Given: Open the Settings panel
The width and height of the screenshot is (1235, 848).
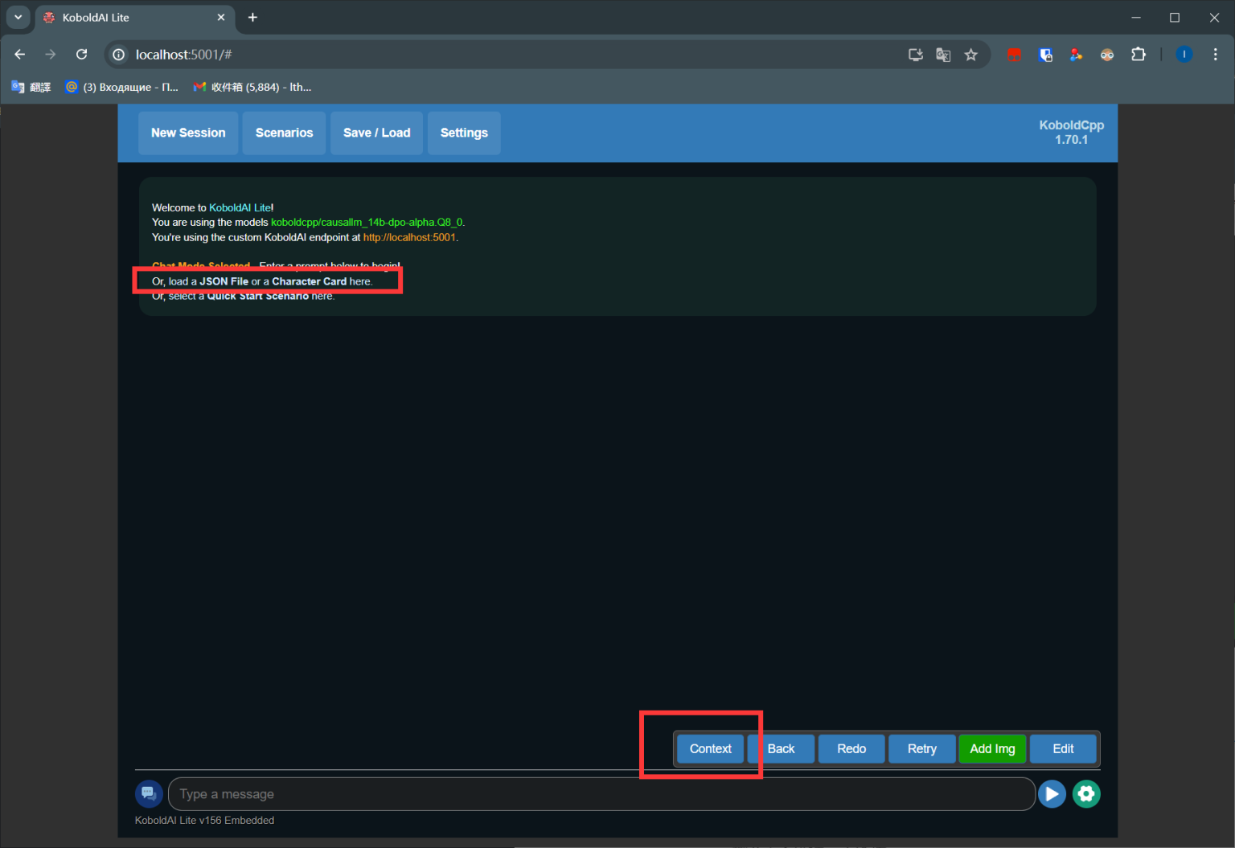Looking at the screenshot, I should pyautogui.click(x=464, y=133).
